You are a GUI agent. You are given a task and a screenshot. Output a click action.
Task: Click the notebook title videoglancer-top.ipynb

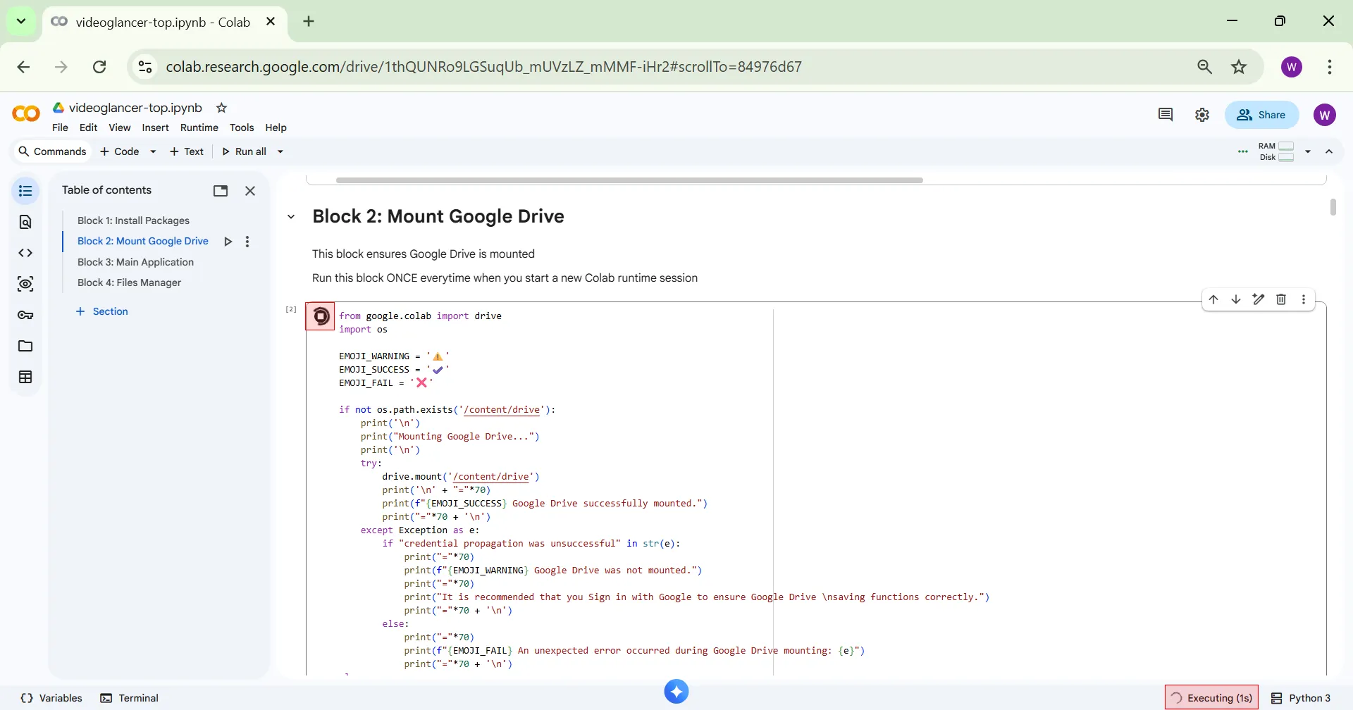pos(135,108)
